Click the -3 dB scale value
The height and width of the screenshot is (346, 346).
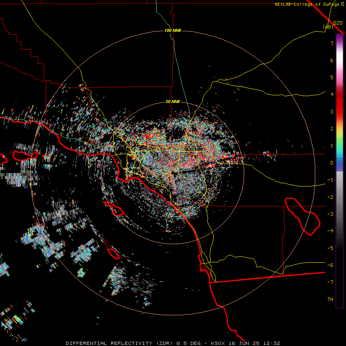(x=330, y=214)
